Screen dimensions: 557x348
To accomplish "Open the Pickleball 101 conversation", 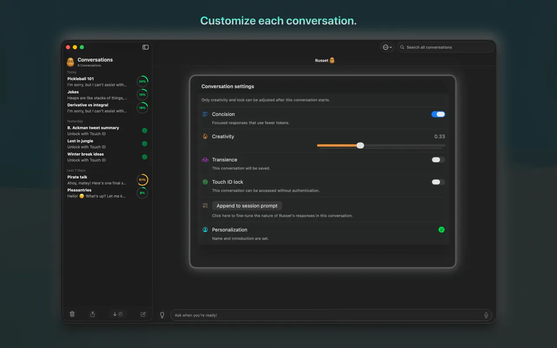I will (107, 82).
